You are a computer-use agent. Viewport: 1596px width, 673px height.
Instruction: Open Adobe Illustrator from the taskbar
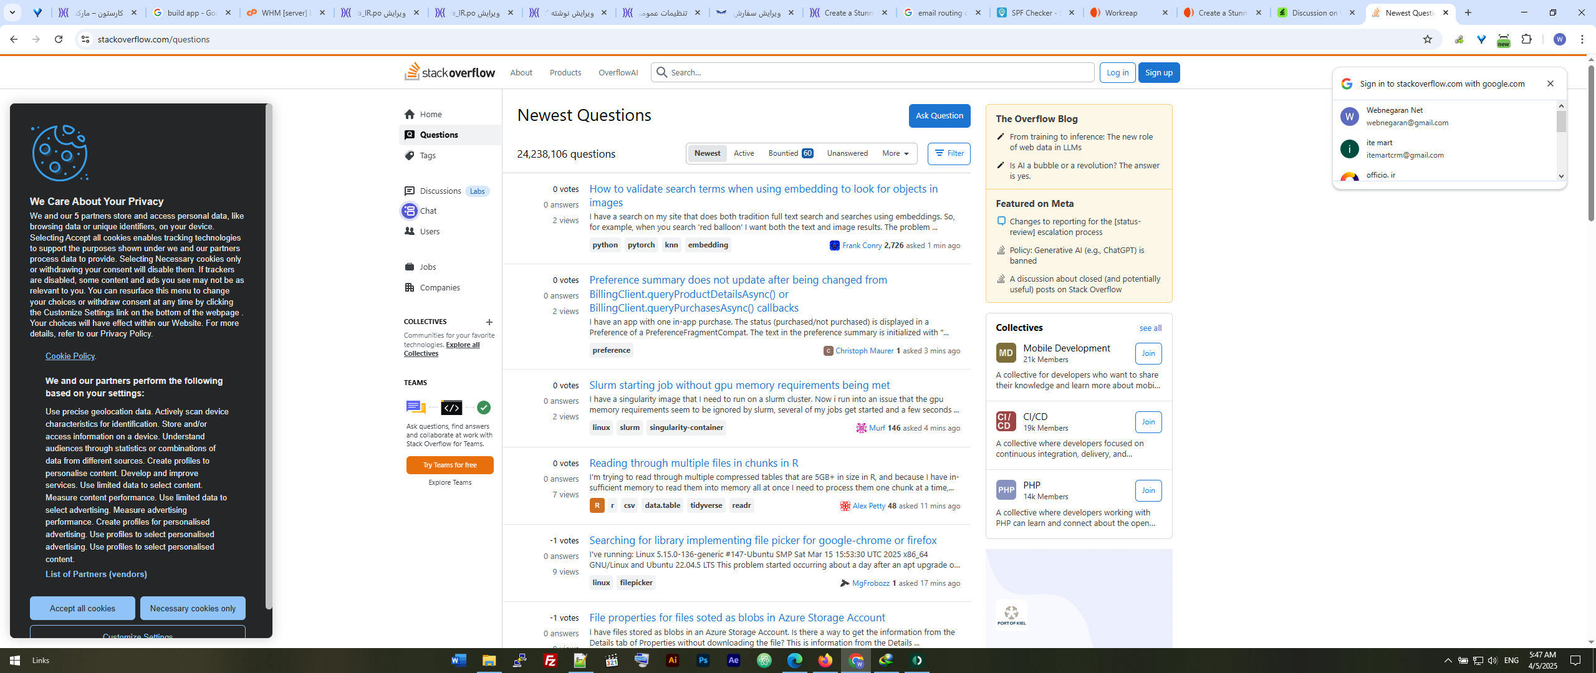[x=673, y=661]
